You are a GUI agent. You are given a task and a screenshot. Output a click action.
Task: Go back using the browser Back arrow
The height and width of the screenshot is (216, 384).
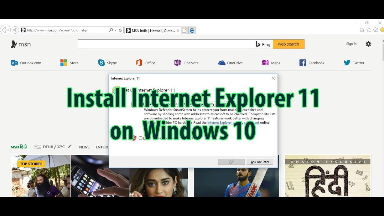tap(5, 30)
